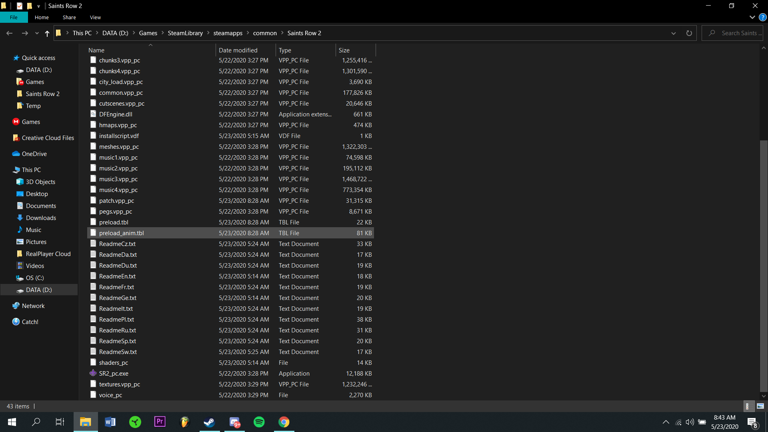Click the Properties quick access icon
Viewport: 768px width, 432px height.
19,6
